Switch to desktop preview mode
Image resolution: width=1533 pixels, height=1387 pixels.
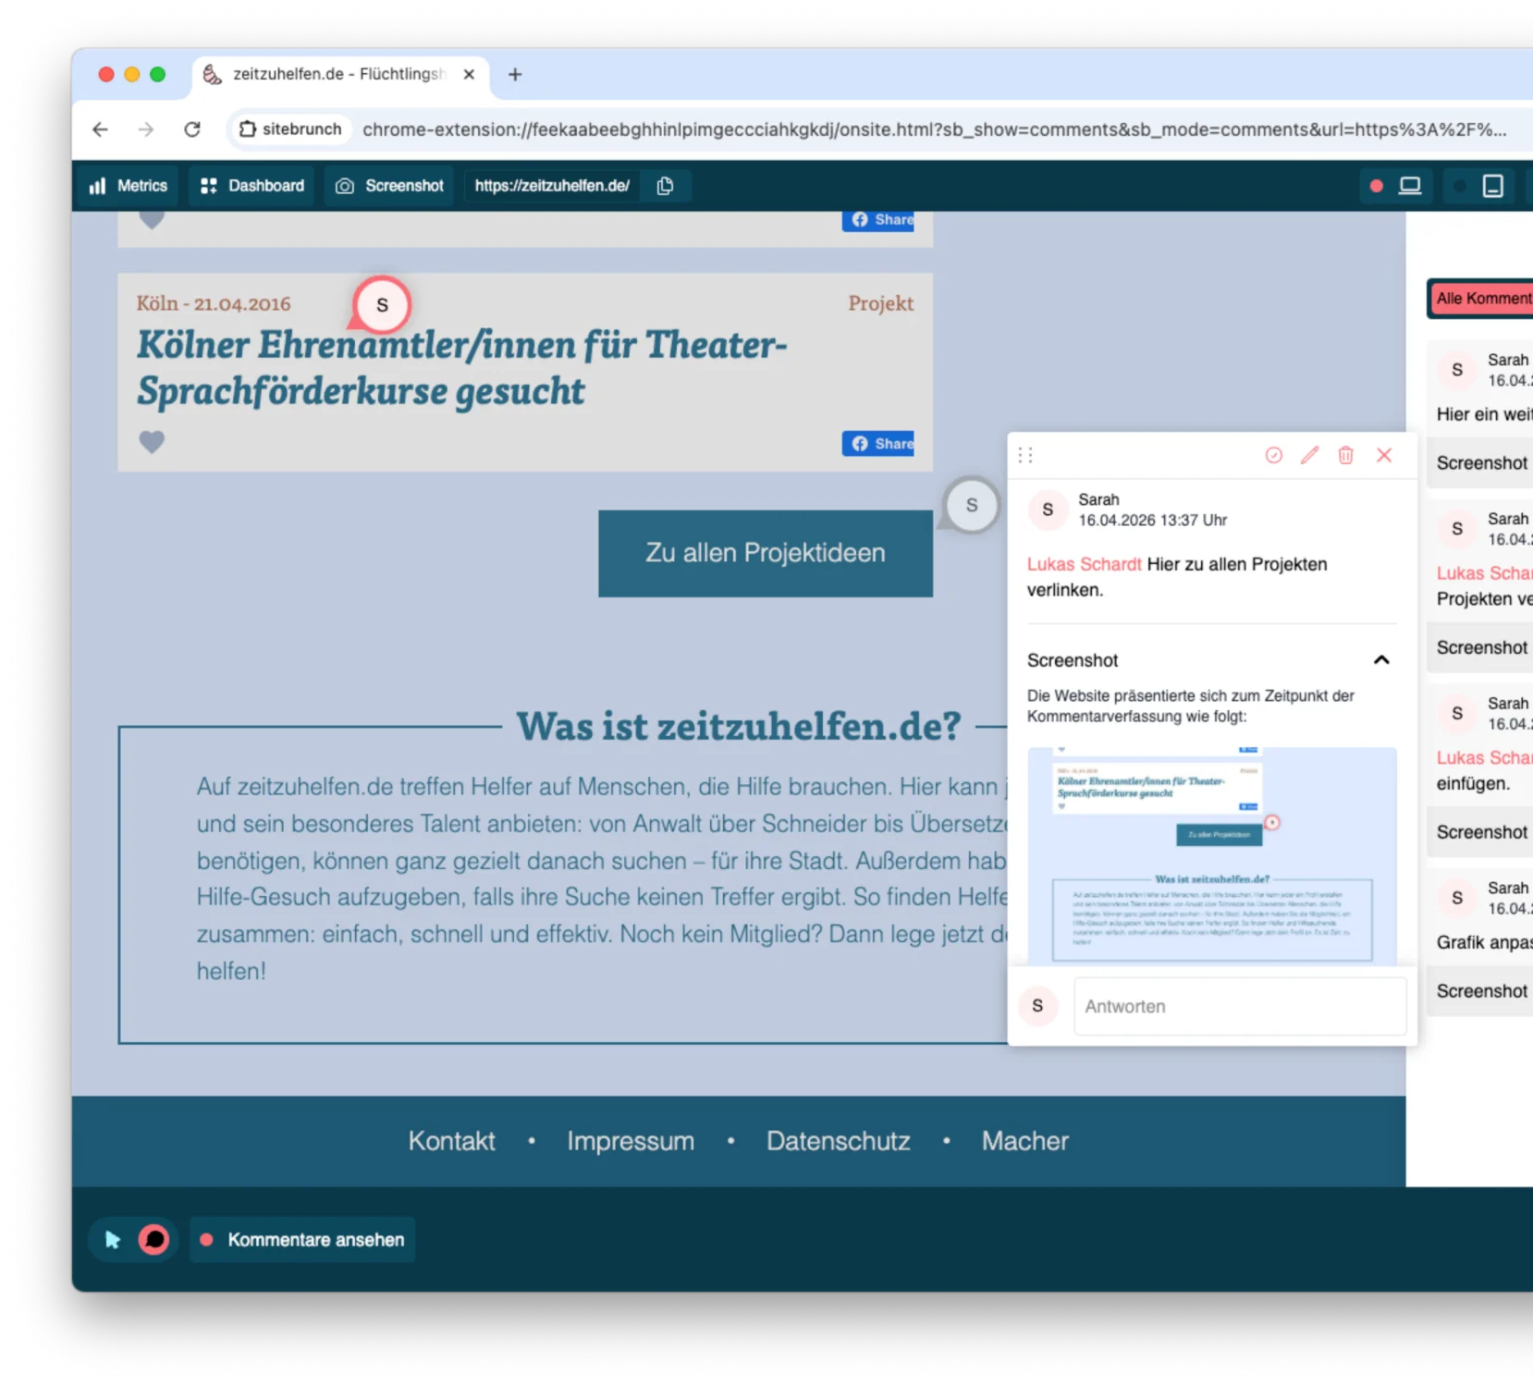tap(1408, 186)
